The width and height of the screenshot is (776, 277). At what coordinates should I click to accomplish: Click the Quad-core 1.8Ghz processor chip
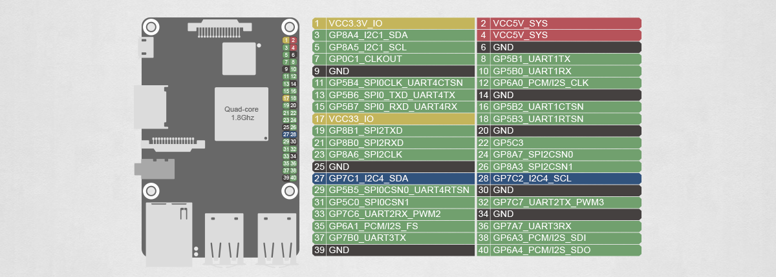241,114
